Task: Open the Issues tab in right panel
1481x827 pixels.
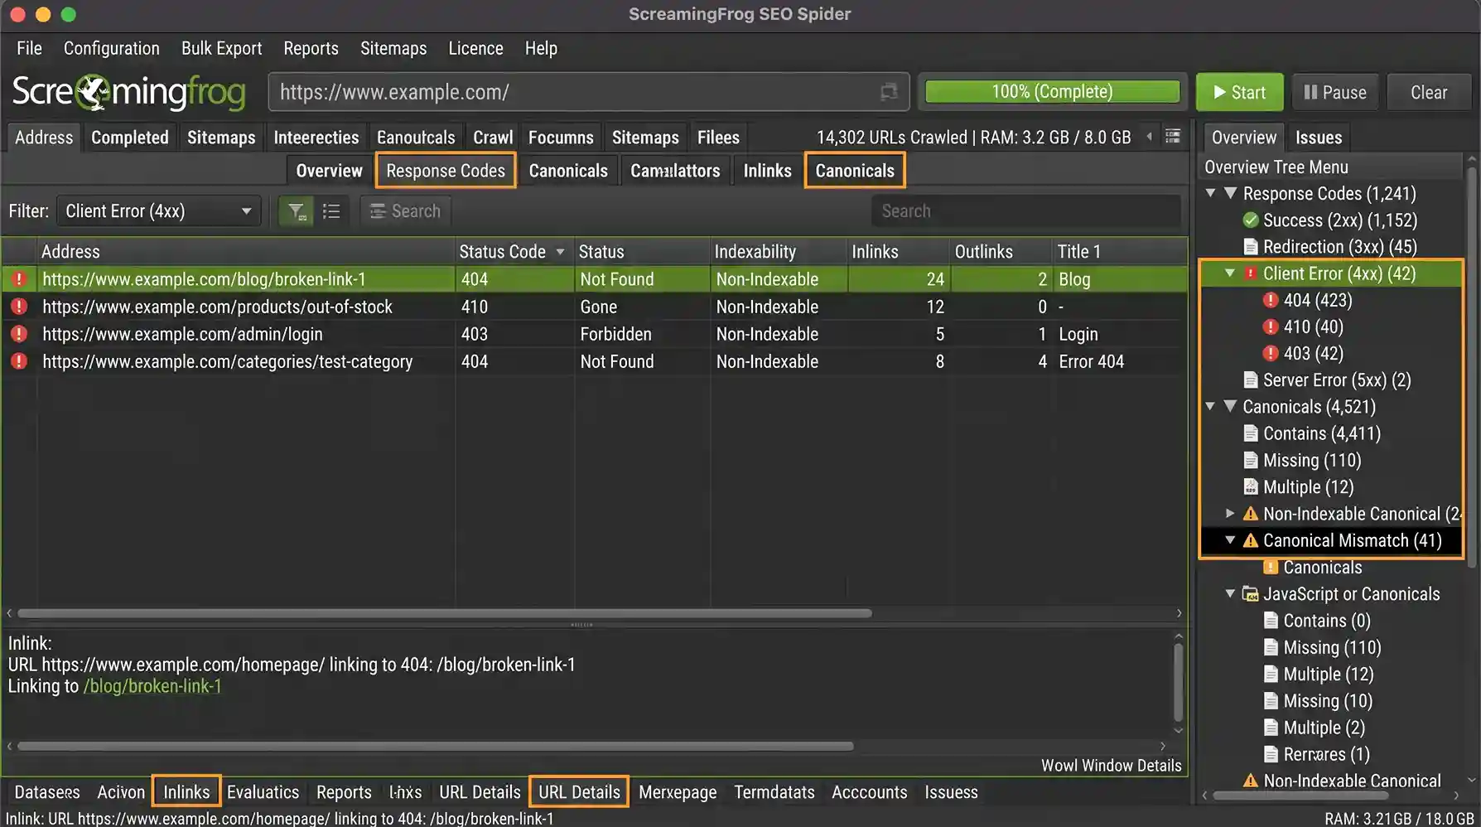Action: 1319,138
